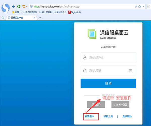Click the orange undo closed page icon
151x126 pixels.
tap(24, 6)
